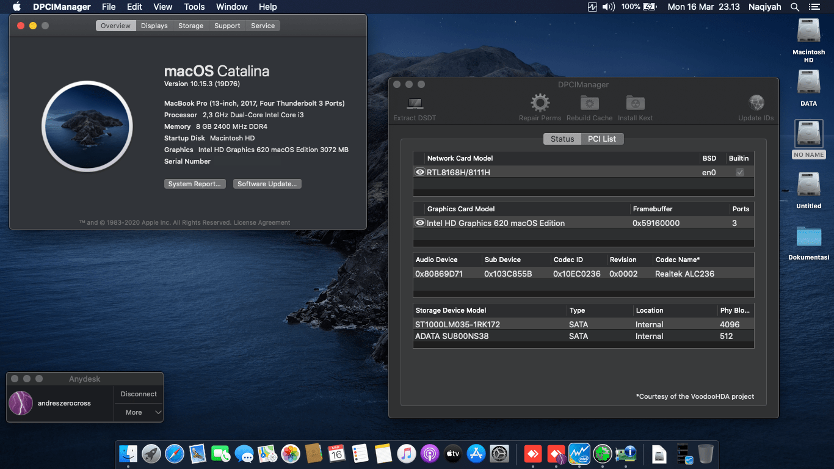This screenshot has width=834, height=469.
Task: Click the Update IDs globe icon
Action: point(756,103)
